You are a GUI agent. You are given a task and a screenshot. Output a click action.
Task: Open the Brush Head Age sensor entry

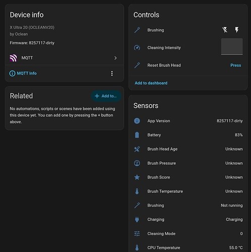click(188, 149)
